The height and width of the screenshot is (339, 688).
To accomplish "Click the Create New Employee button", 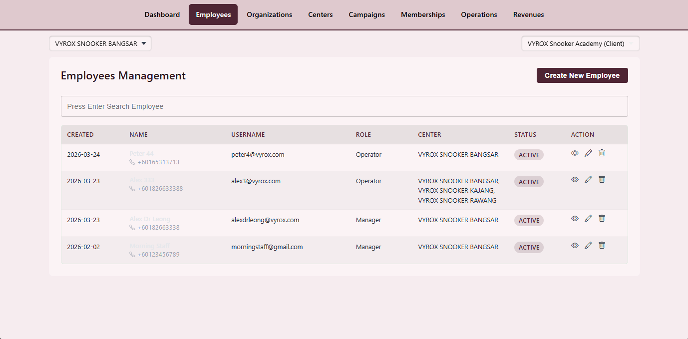I will point(582,75).
